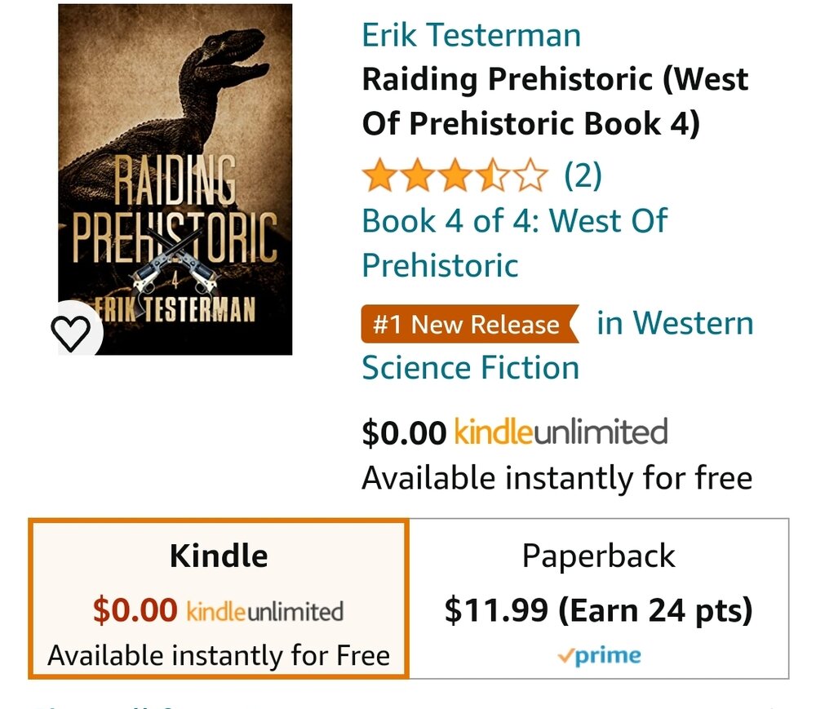Click the review count link showing (2)

583,174
